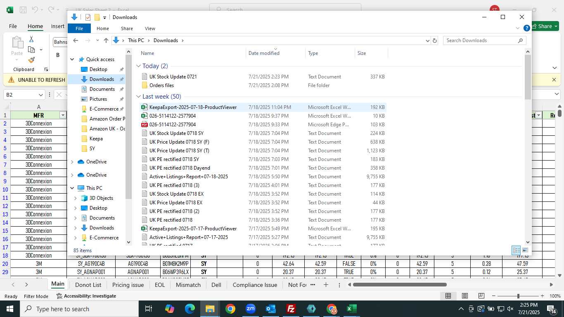Open Microsoft Edge from the taskbar
The height and width of the screenshot is (317, 564).
coord(190,309)
